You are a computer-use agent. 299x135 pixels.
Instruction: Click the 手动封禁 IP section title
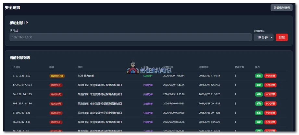pos(19,23)
